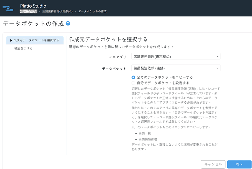Click the Platio Studio logo icon
252x169 pixels.
(x=8, y=8)
